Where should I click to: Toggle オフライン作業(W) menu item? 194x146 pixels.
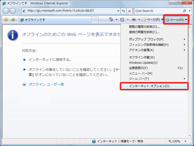tap(154, 57)
